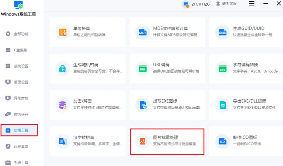Click the 系统设置 grid icon
The image size is (283, 166).
[x=8, y=66]
